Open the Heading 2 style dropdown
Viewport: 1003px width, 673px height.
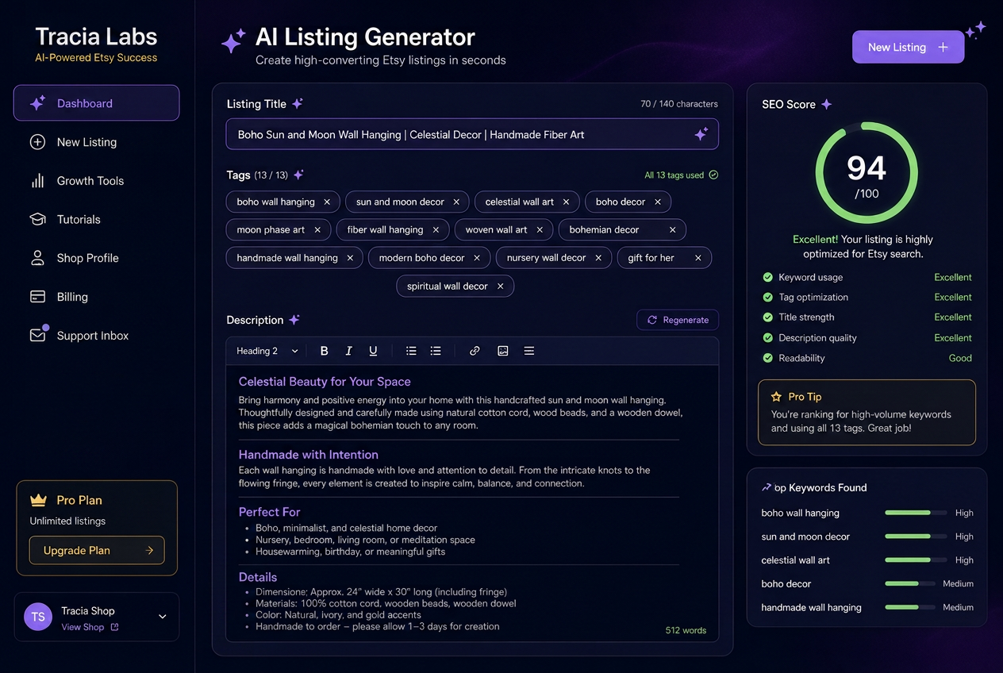point(267,351)
